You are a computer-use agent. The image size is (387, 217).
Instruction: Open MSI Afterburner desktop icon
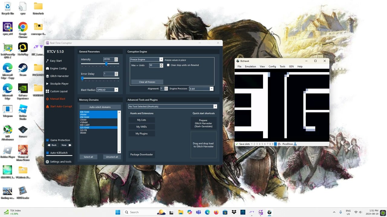point(8,132)
